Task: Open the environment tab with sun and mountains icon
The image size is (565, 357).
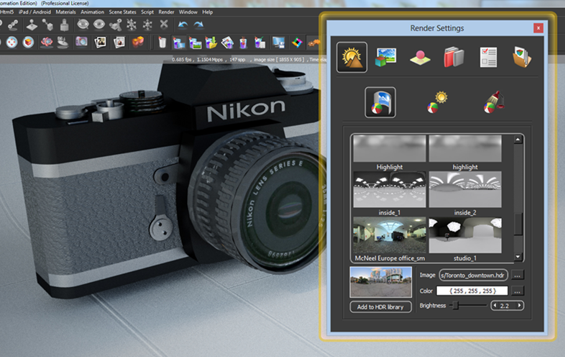Action: point(351,57)
